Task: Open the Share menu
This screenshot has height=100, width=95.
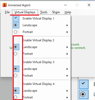Action: coord(56,12)
